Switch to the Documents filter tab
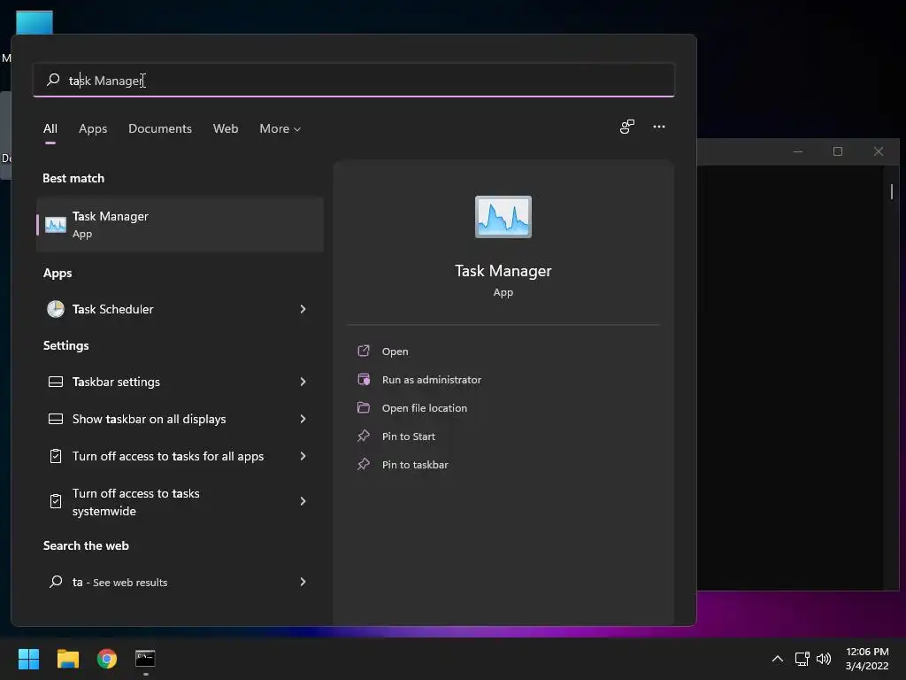This screenshot has width=906, height=680. (160, 128)
